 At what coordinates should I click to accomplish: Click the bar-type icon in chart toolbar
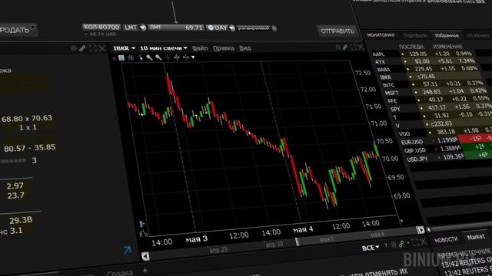(x=131, y=58)
